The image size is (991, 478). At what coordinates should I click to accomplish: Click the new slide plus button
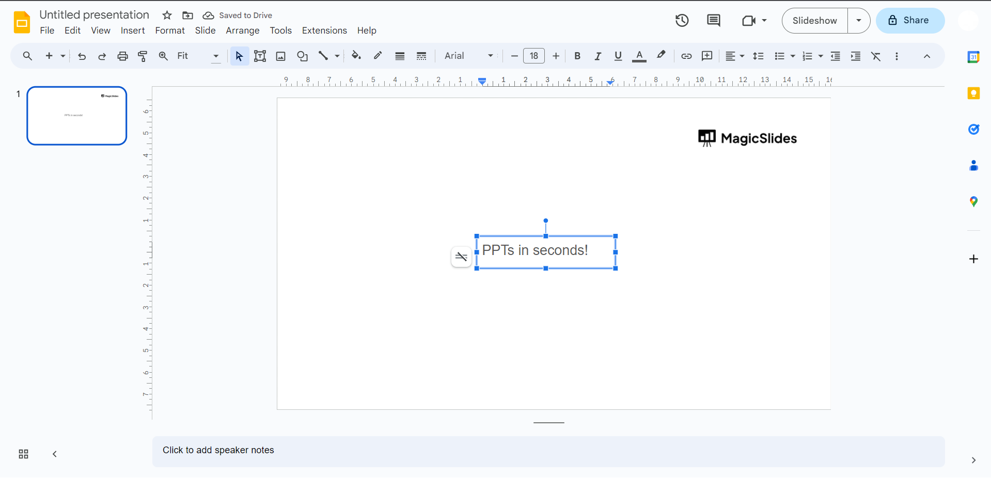pyautogui.click(x=49, y=56)
